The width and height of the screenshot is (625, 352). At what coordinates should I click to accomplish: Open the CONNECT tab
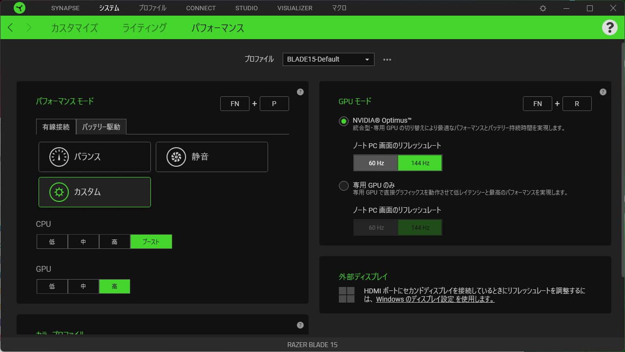click(x=201, y=8)
